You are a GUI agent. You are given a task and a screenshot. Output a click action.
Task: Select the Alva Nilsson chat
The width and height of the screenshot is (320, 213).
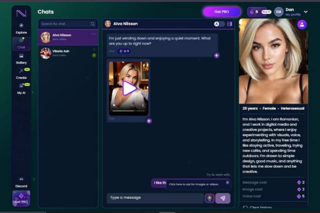pos(68,37)
